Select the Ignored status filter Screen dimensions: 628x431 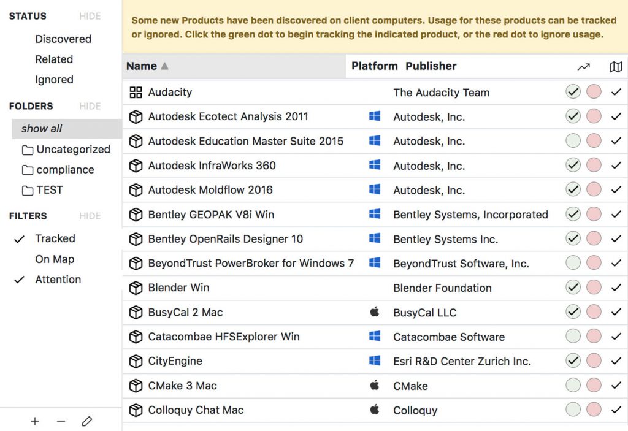click(x=54, y=80)
